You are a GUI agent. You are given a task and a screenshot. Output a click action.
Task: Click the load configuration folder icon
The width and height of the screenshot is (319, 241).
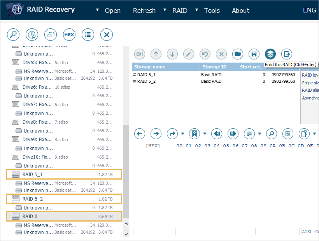coord(238,54)
